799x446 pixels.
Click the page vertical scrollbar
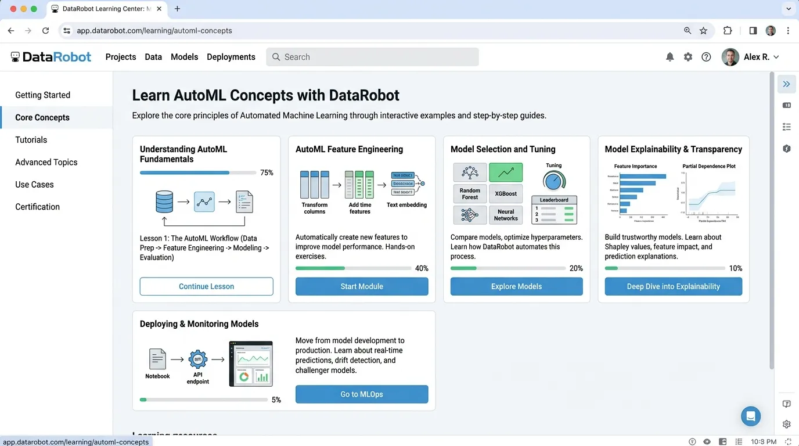pyautogui.click(x=771, y=221)
